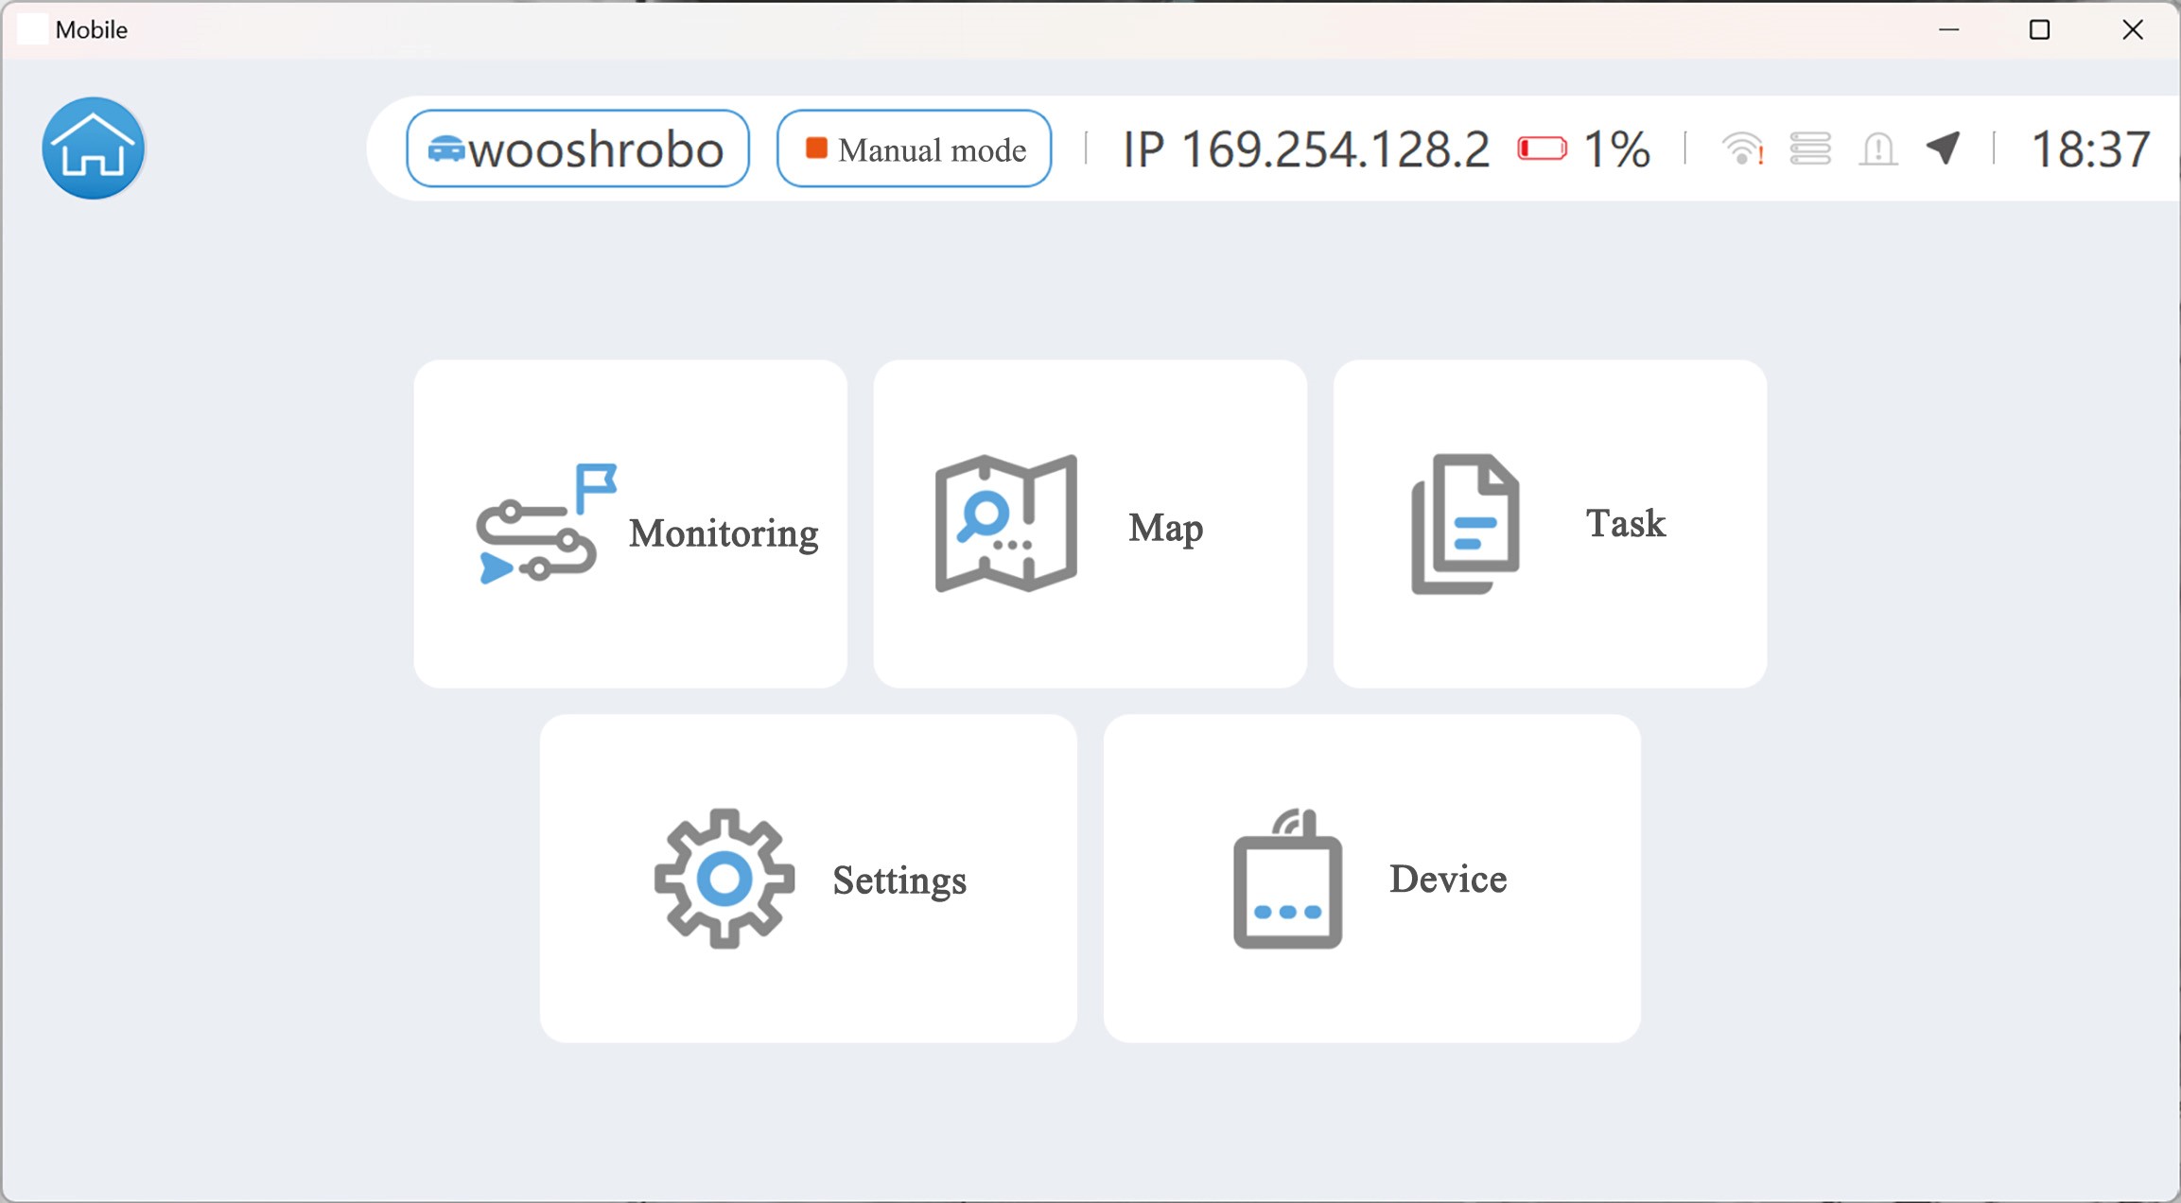Click the alarm bell status icon
Screen dimensions: 2181x1203
1877,148
